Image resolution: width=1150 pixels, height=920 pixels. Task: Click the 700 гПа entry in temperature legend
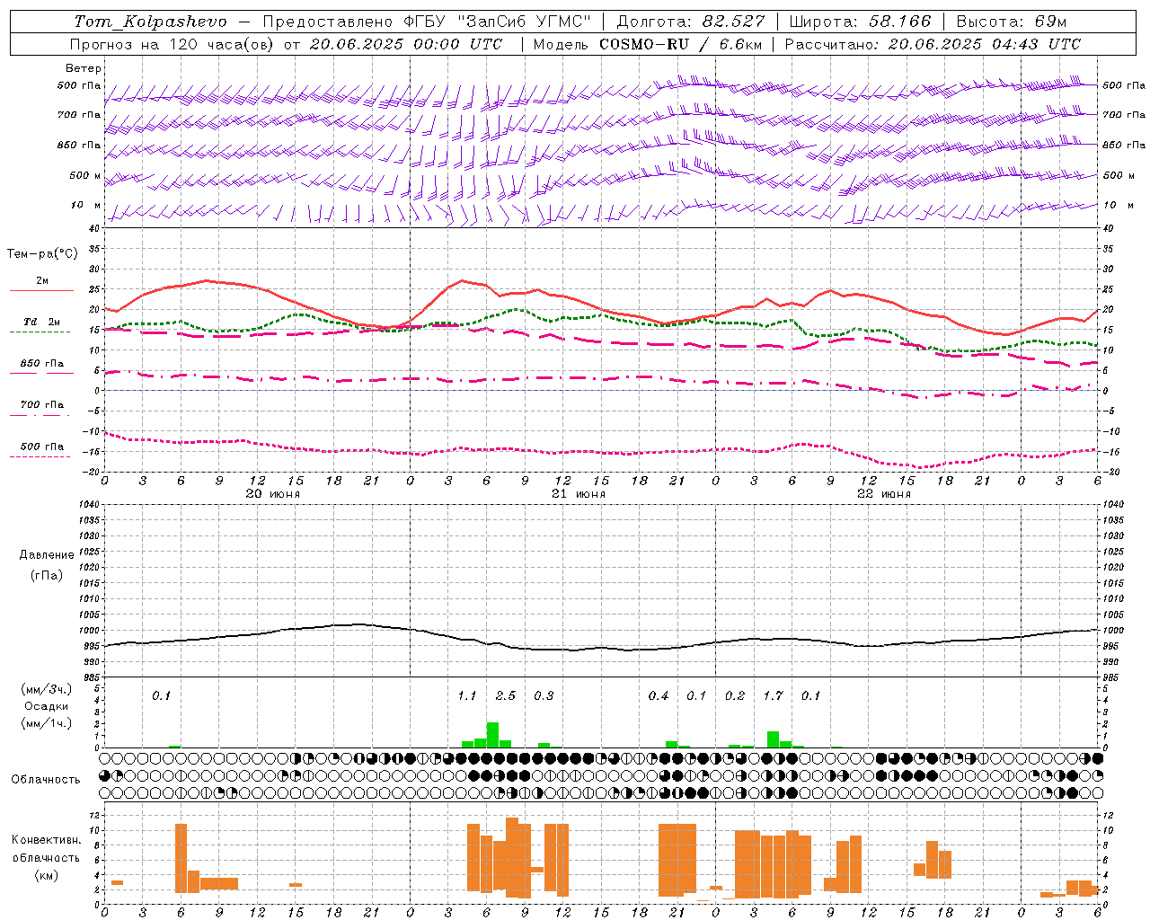(x=41, y=405)
